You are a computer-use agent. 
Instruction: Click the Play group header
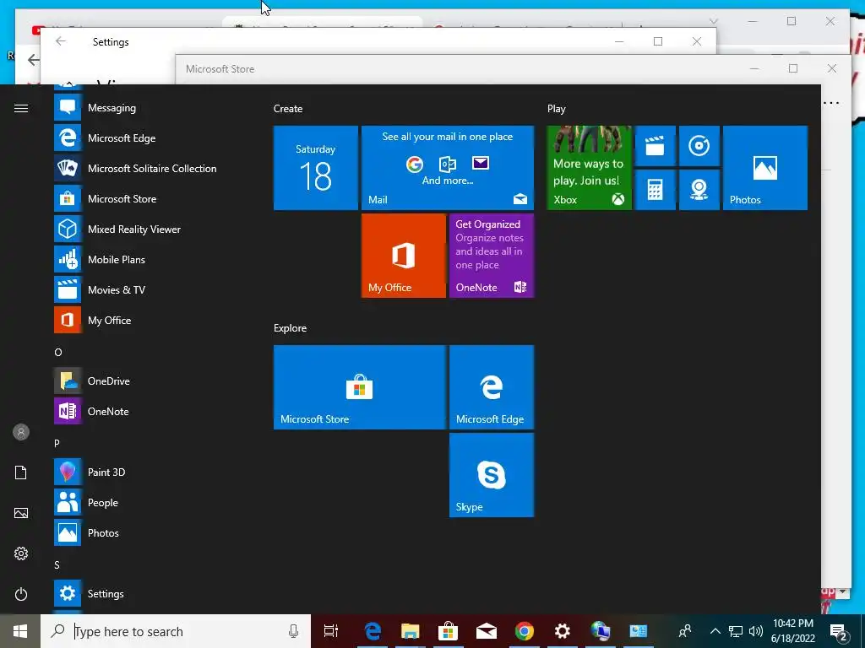tap(556, 109)
